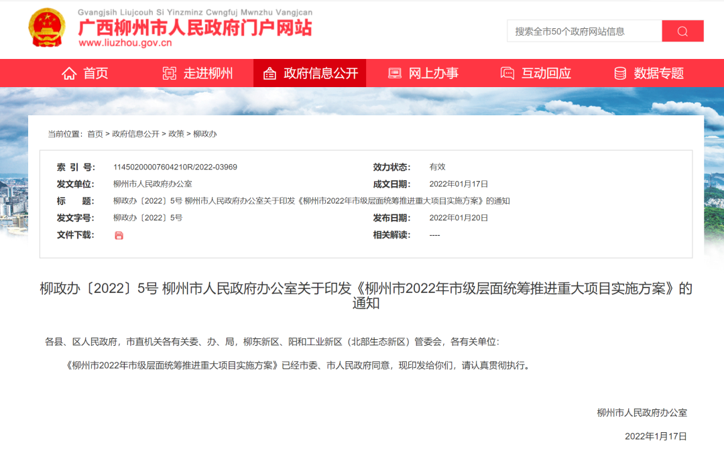Viewport: 724px width, 457px height.
Task: Click the search magnifier icon
Action: (682, 31)
